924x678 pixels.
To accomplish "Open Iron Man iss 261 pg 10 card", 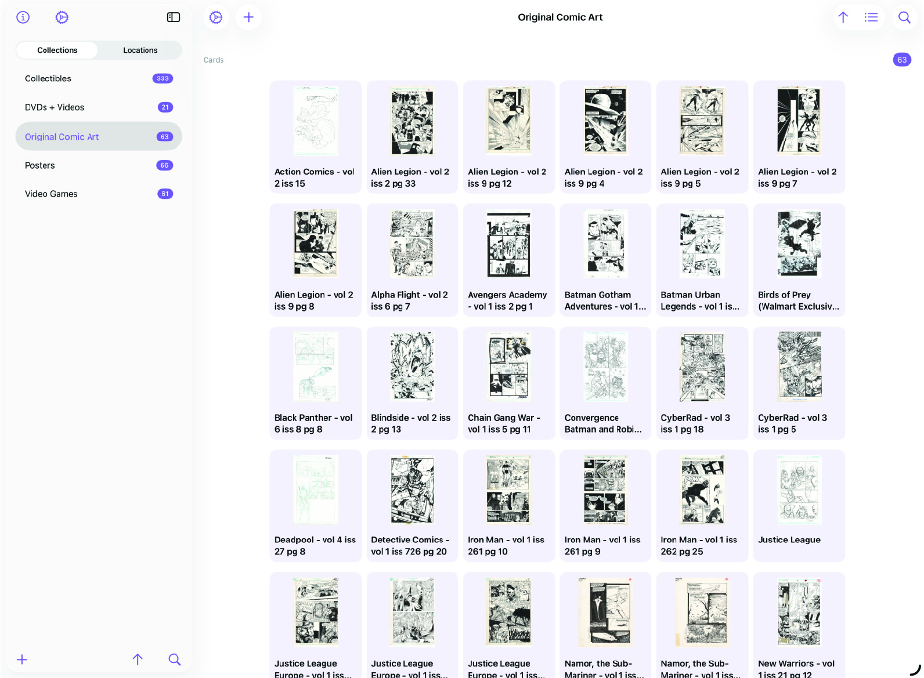I will 509,506.
